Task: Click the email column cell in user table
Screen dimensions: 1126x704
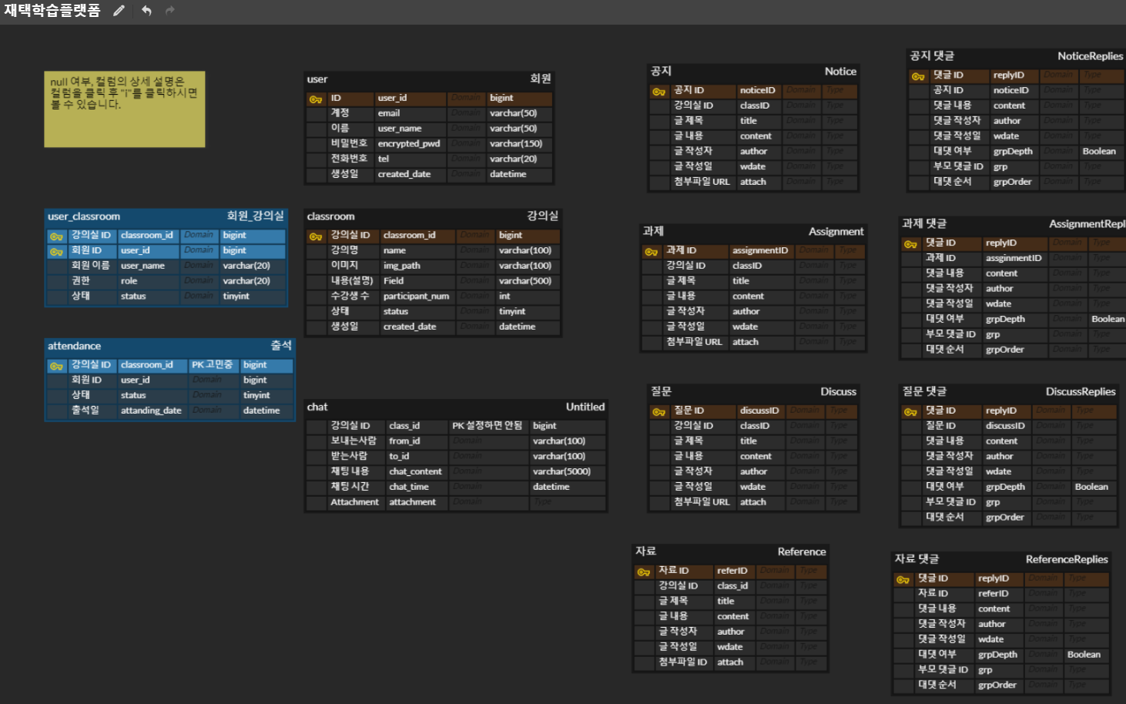Action: pyautogui.click(x=411, y=113)
